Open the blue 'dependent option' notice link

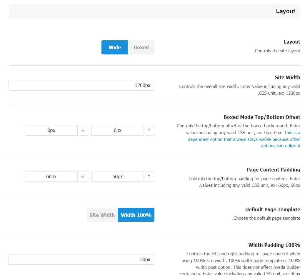244,139
